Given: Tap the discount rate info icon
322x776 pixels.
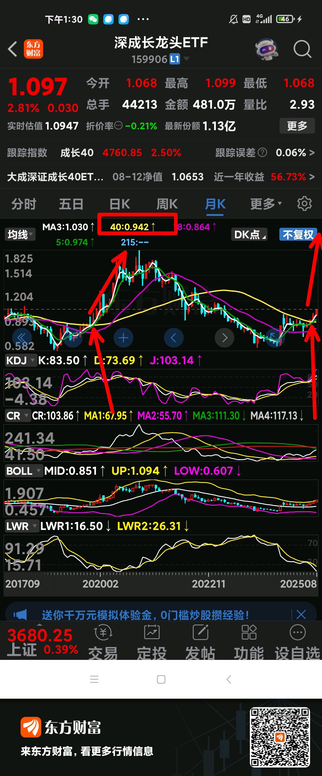Looking at the screenshot, I should (119, 125).
